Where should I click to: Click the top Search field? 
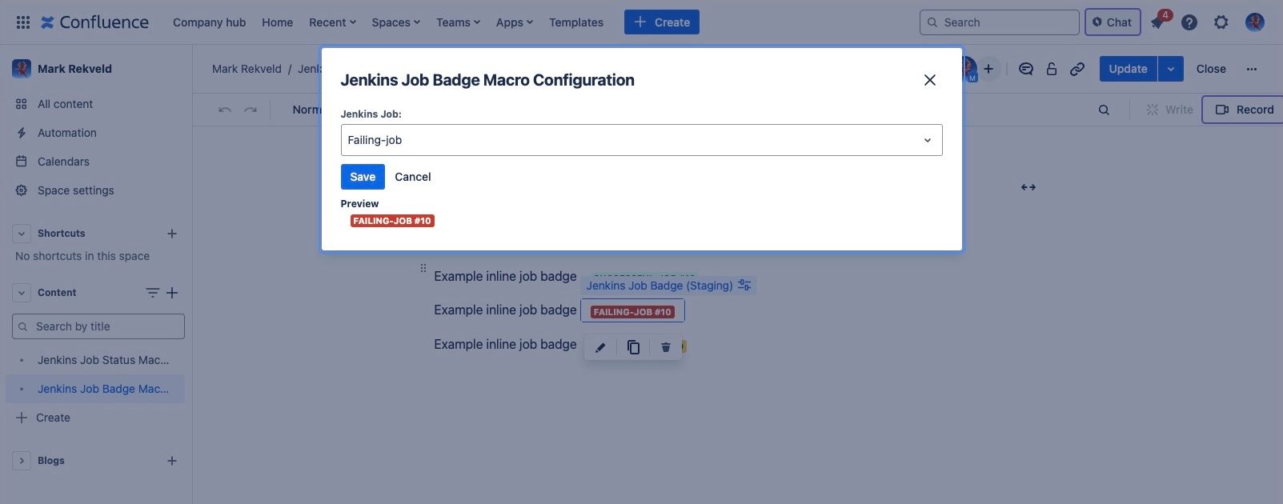click(x=1000, y=22)
